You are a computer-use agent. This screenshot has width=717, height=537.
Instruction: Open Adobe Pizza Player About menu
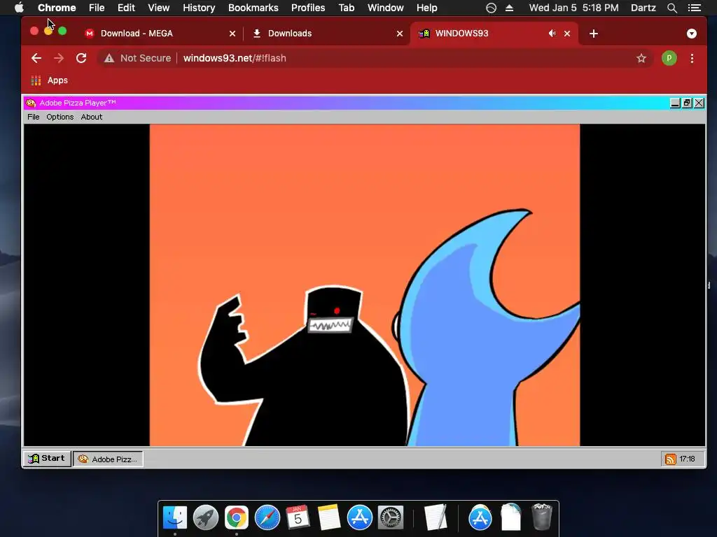coord(92,117)
